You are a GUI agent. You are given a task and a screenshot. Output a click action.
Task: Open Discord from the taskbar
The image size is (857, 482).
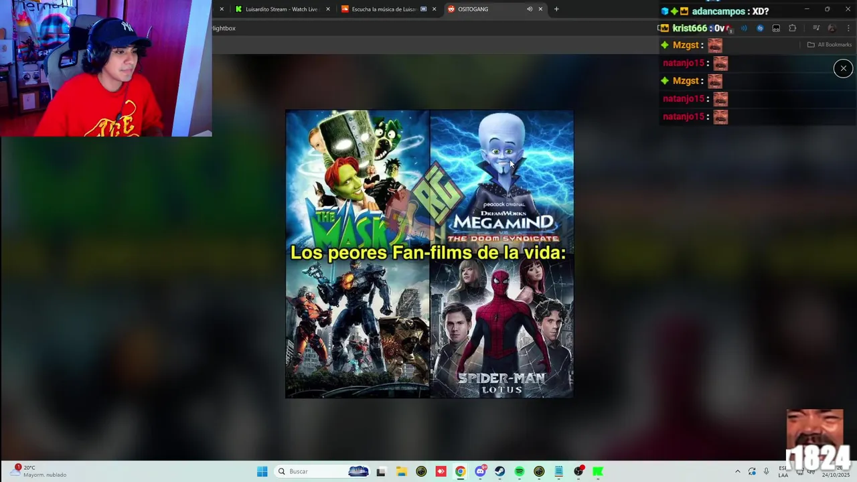[x=481, y=471]
